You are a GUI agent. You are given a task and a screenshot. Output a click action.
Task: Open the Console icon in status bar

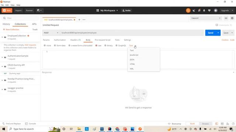[26, 124]
